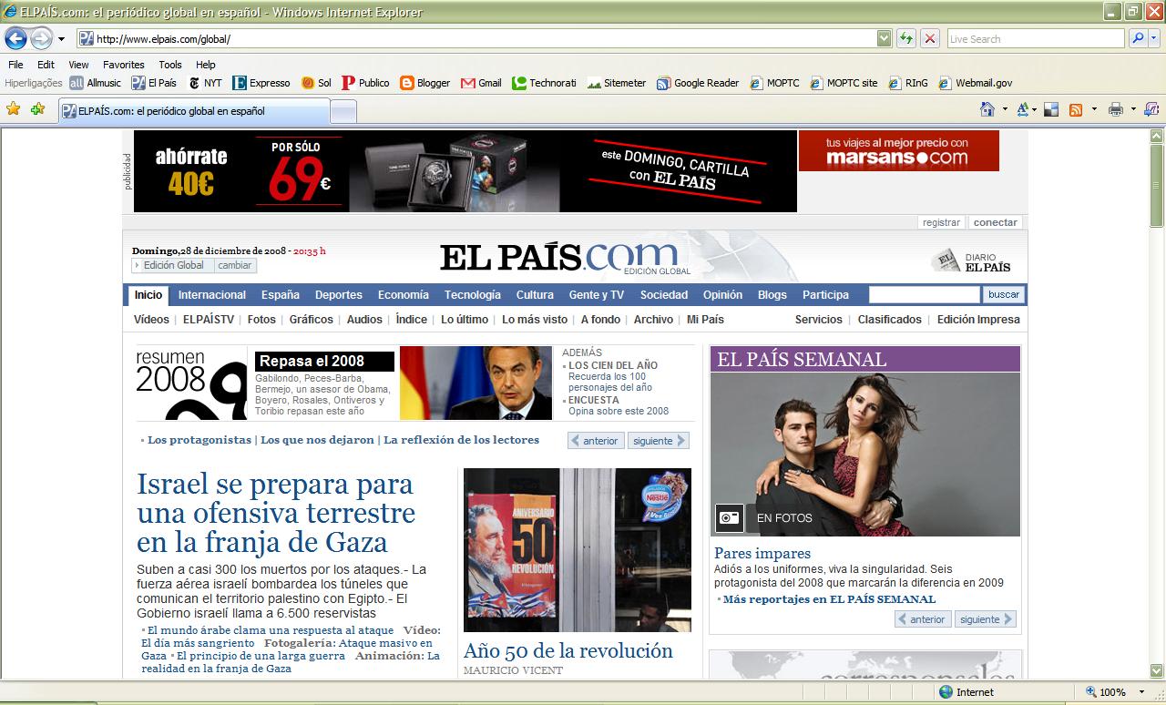The height and width of the screenshot is (705, 1166).
Task: Open the Webmail.gov bookmark
Action: coord(975,83)
